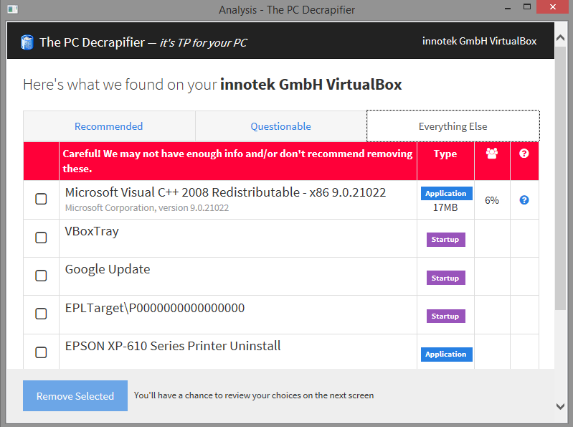The width and height of the screenshot is (573, 427).
Task: Toggle the EPLTarget\P0000000000000000 checkbox
Action: coord(41,314)
